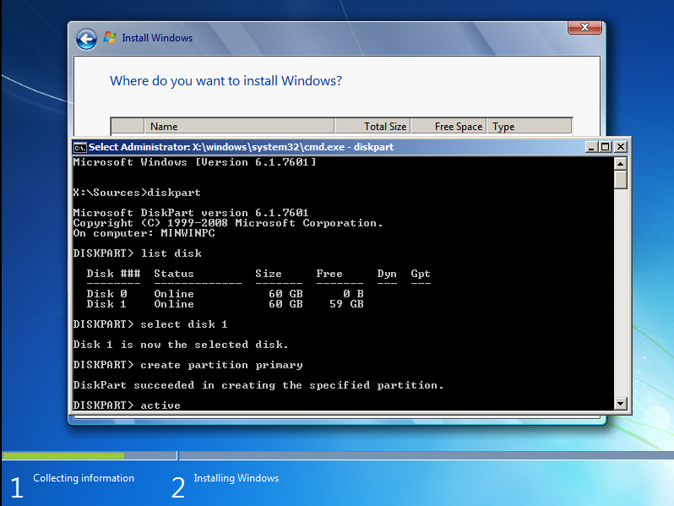Click the scroll up arrow in command prompt
This screenshot has width=674, height=506.
tap(621, 163)
